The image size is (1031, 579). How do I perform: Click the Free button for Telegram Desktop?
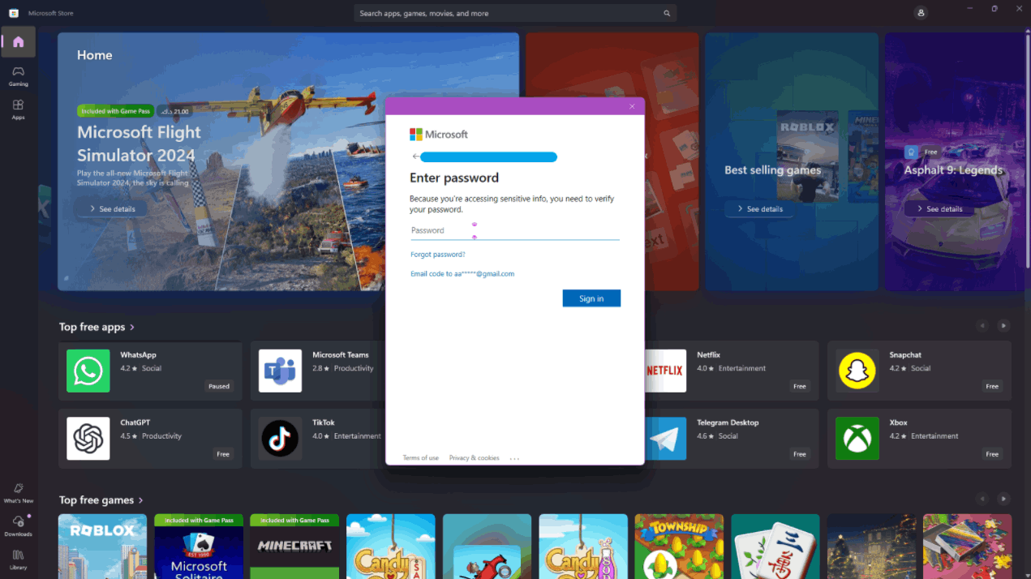point(800,454)
